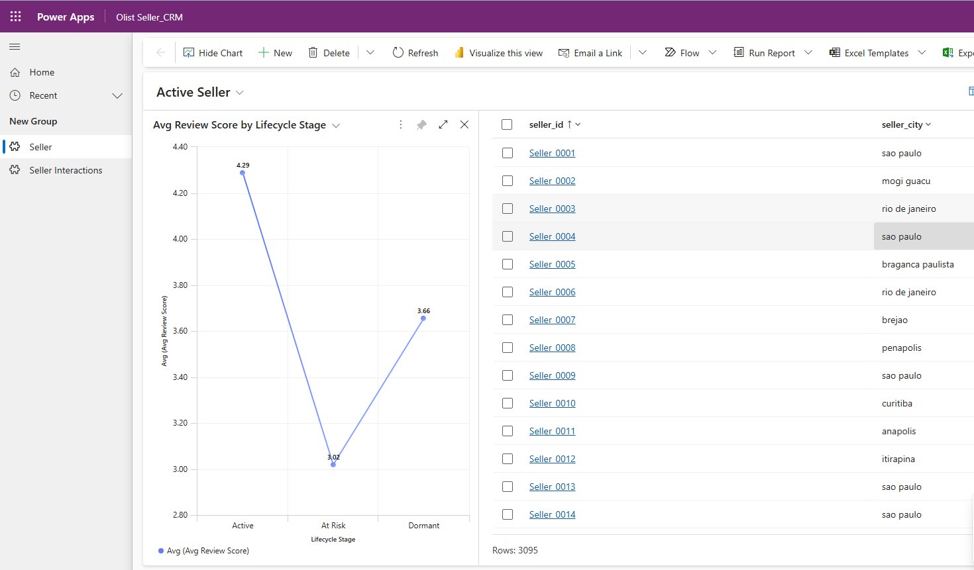Click the At Risk data point on chart
The image size is (974, 570).
click(333, 465)
